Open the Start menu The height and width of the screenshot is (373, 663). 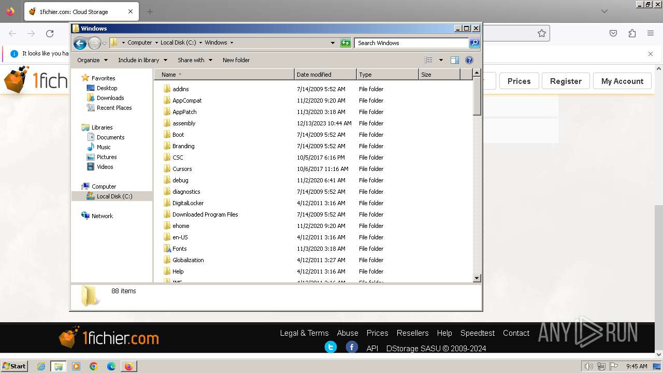14,366
